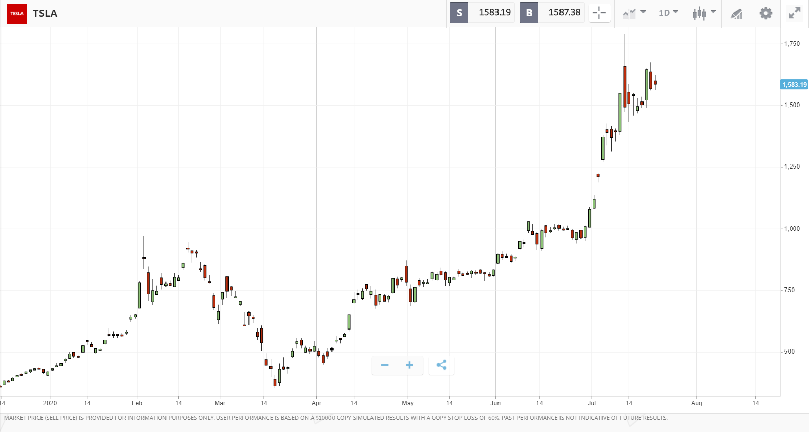The height and width of the screenshot is (432, 809).
Task: Click the 750 price axis label
Action: coord(790,290)
